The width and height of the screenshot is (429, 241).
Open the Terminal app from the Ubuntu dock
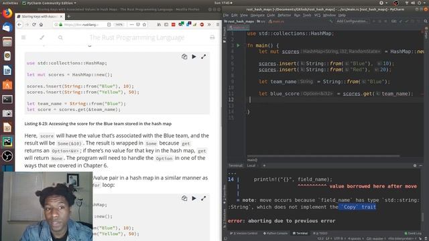coord(7,99)
